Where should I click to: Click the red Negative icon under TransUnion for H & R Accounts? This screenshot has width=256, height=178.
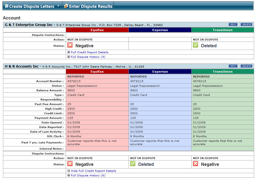(195, 164)
